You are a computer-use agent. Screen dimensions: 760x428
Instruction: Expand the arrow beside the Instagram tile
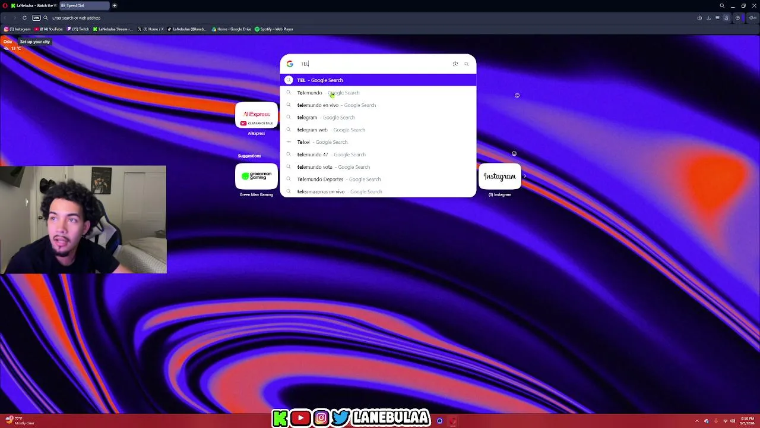pyautogui.click(x=524, y=176)
